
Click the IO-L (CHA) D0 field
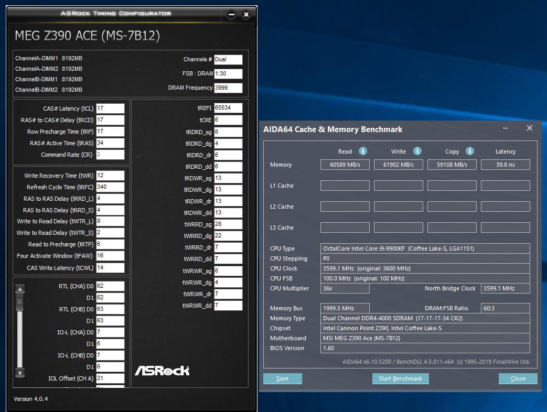click(x=110, y=332)
